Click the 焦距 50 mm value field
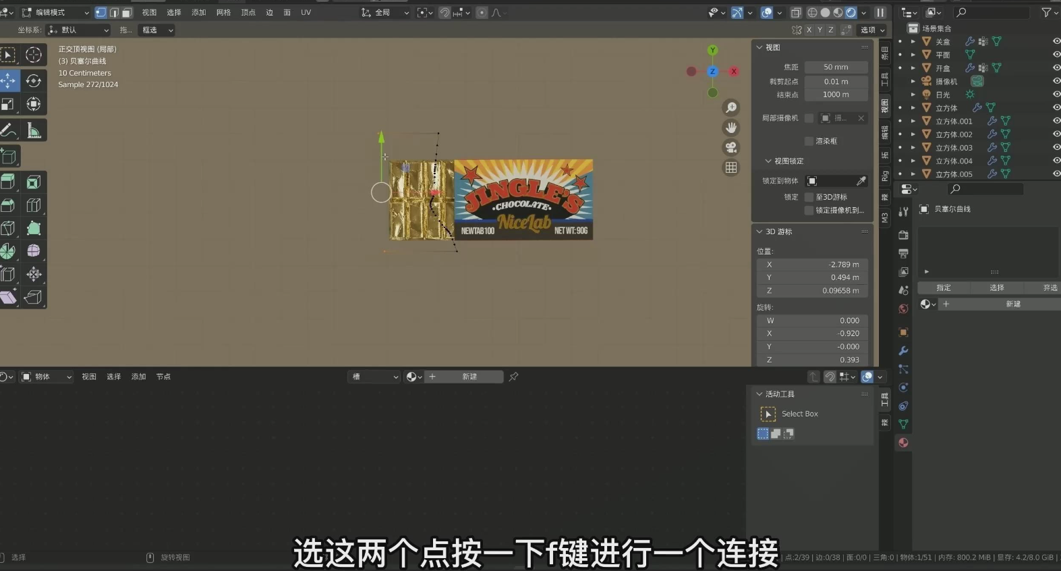The image size is (1061, 571). pyautogui.click(x=835, y=67)
